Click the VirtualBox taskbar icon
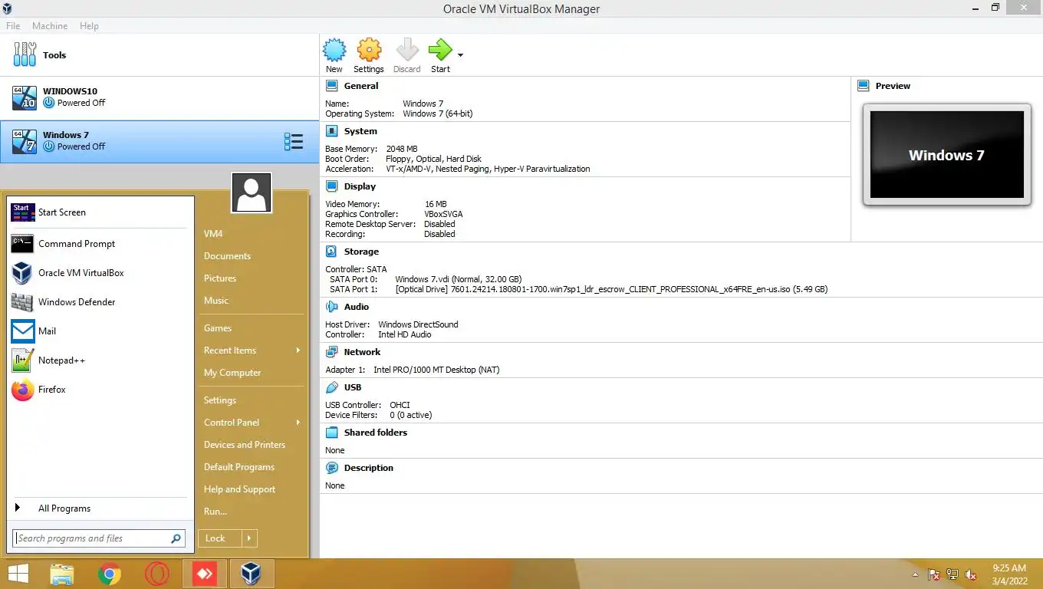This screenshot has width=1043, height=589. (251, 574)
